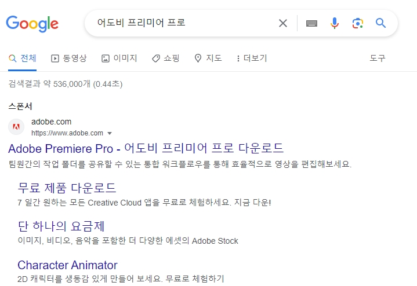
Task: Click the result count text 검색결과 약 536,000개
Action: (49, 84)
